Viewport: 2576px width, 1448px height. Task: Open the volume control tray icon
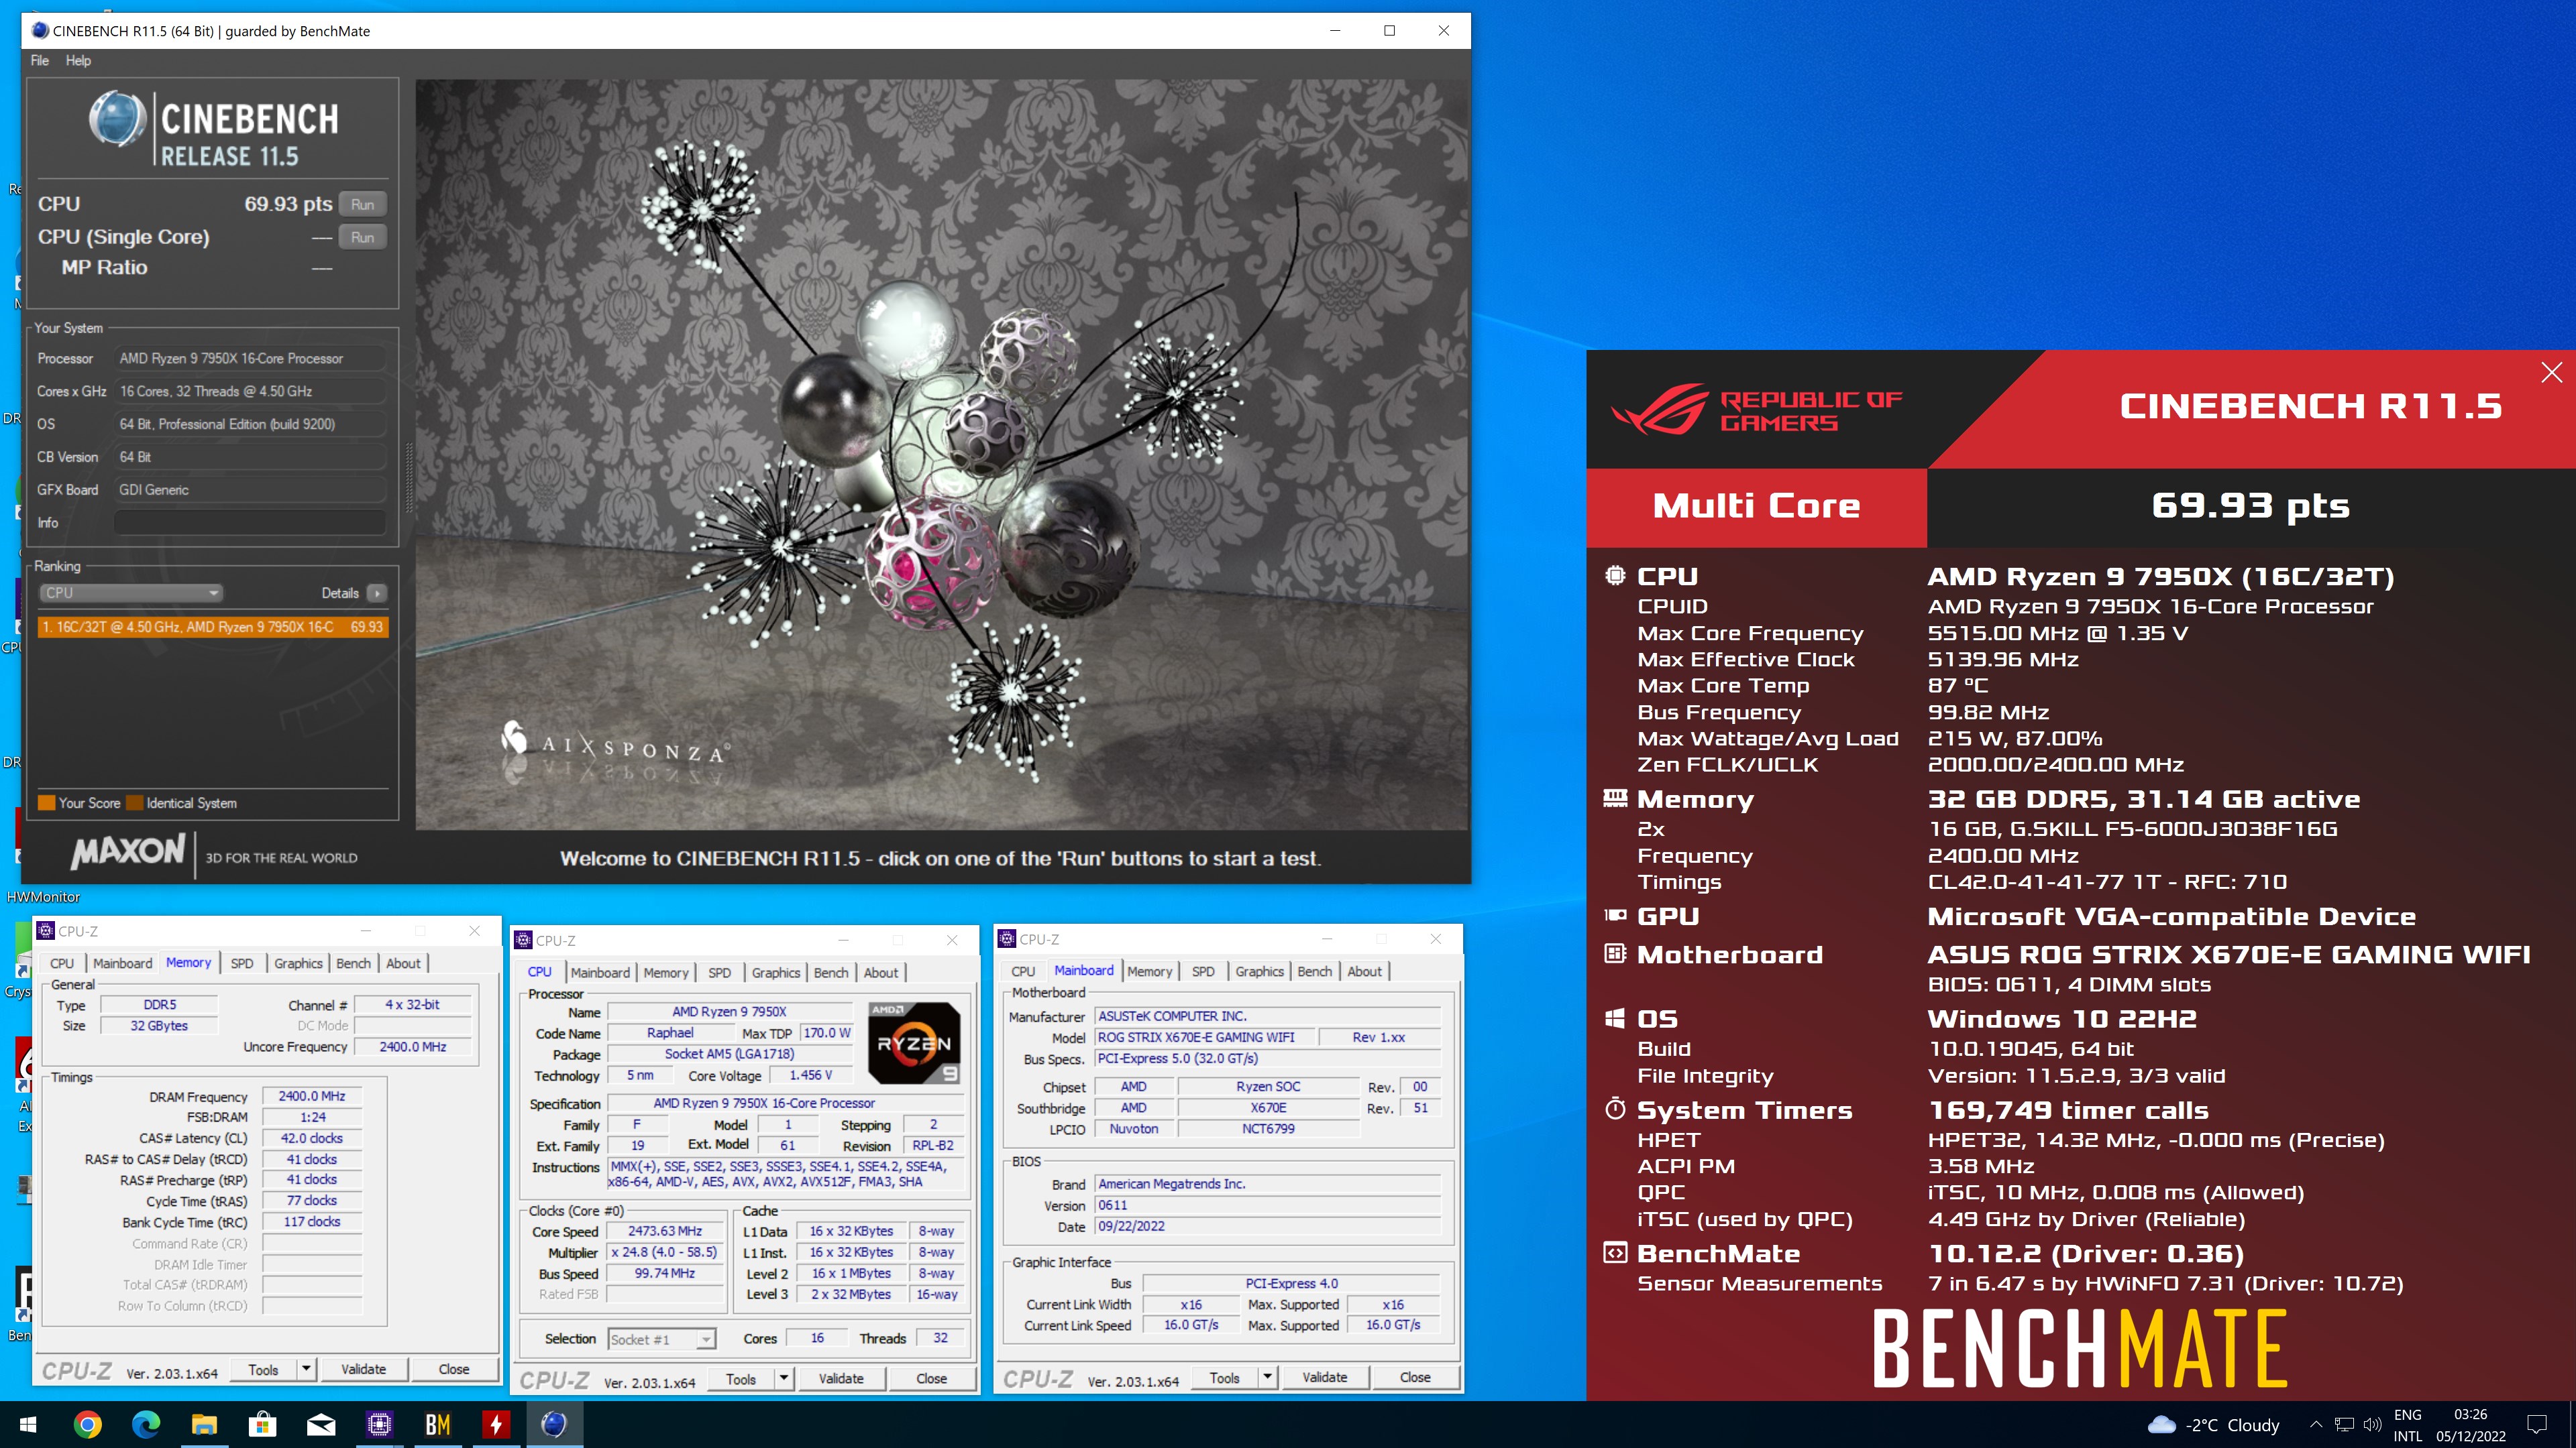click(2372, 1424)
